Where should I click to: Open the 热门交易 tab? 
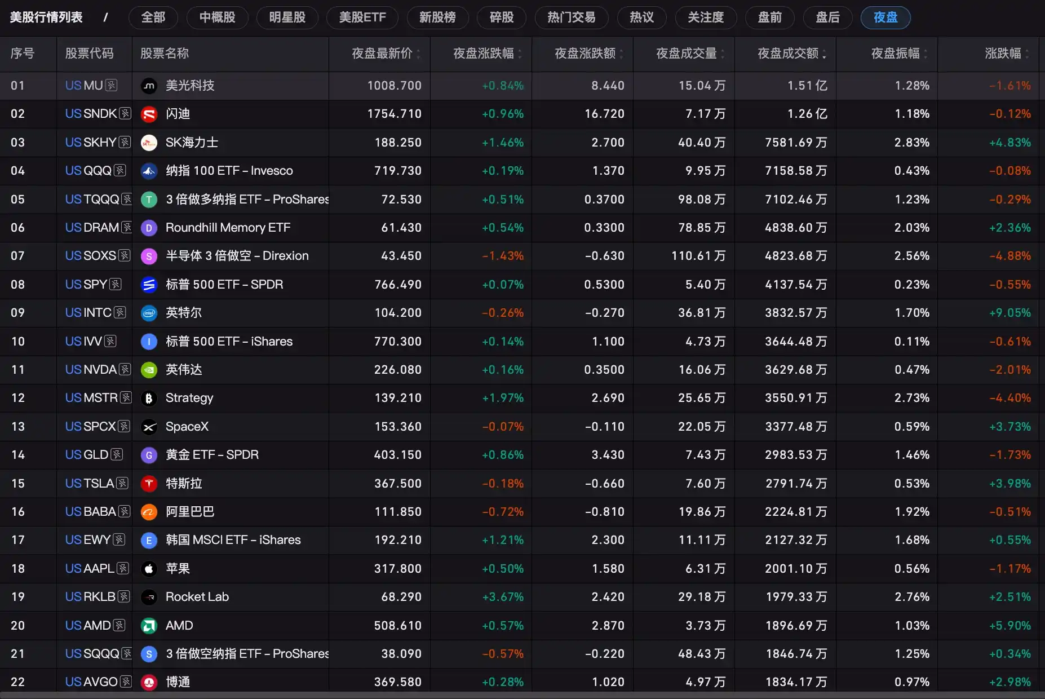[x=572, y=17]
